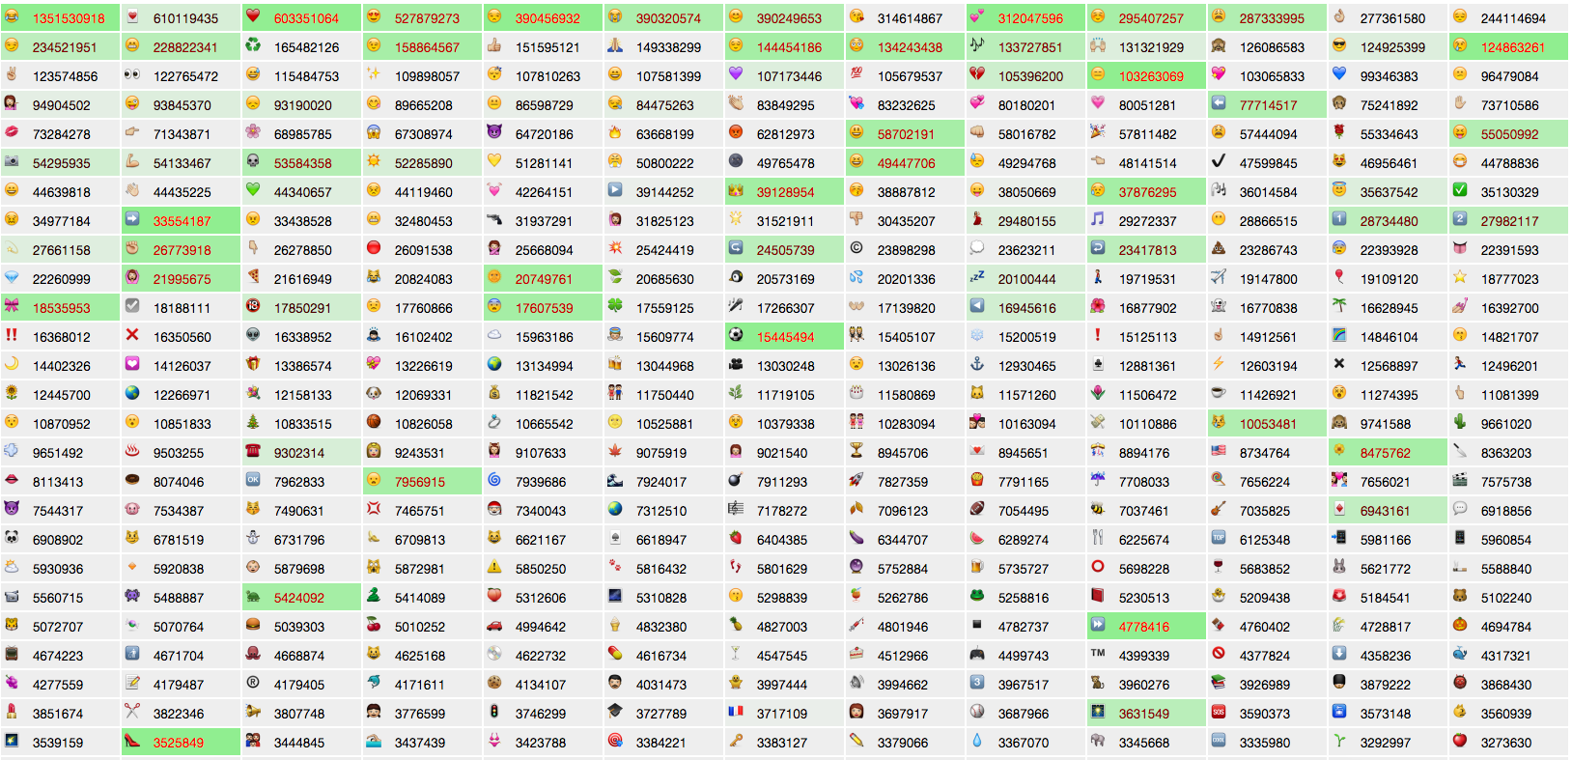Click the purple heart beside 107173446
Image resolution: width=1572 pixels, height=760 pixels.
[x=736, y=74]
